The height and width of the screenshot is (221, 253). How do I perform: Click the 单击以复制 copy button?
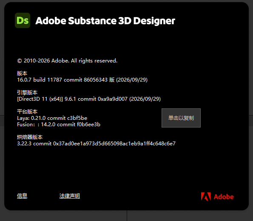coord(181,118)
